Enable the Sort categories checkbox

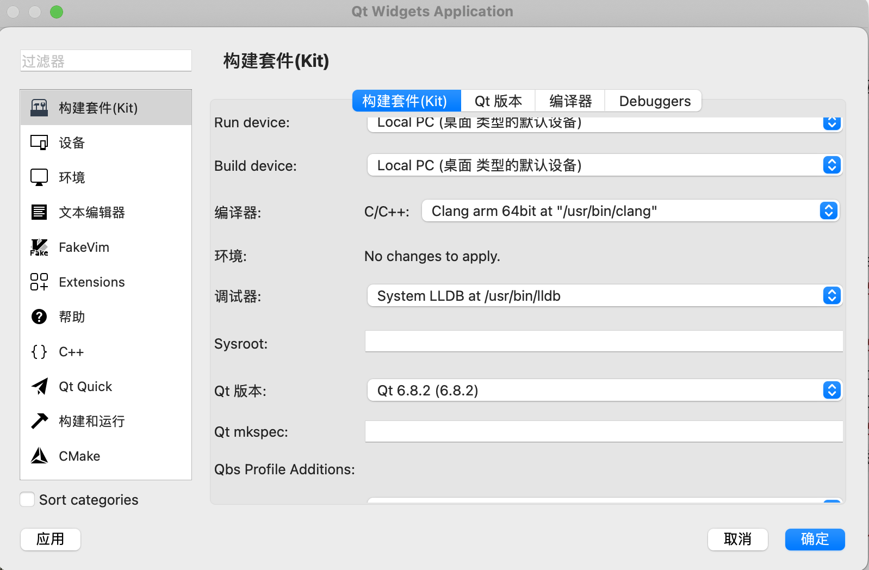click(x=27, y=499)
